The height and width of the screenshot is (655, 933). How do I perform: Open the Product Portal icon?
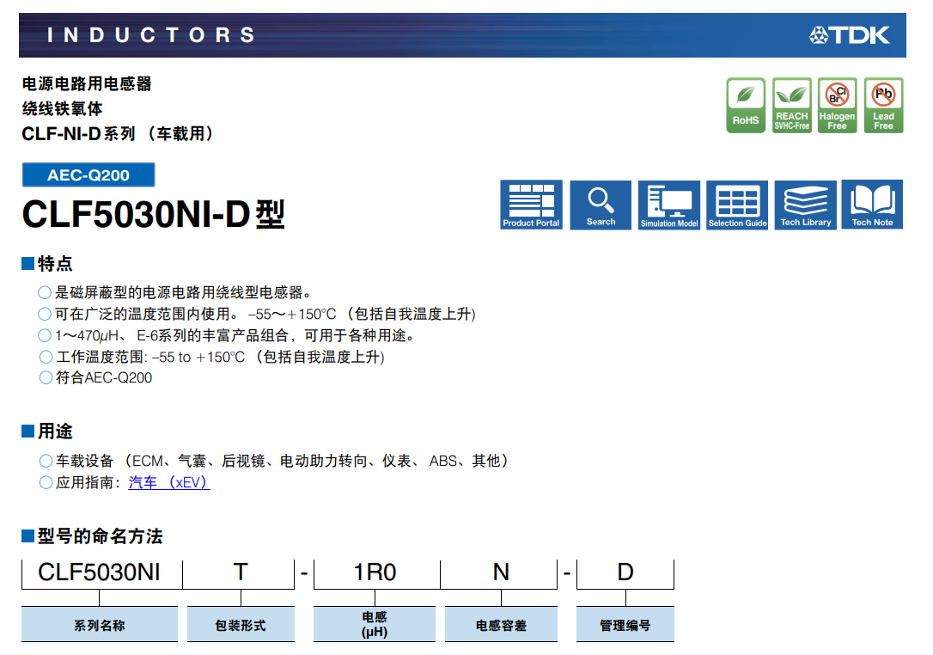pos(531,205)
